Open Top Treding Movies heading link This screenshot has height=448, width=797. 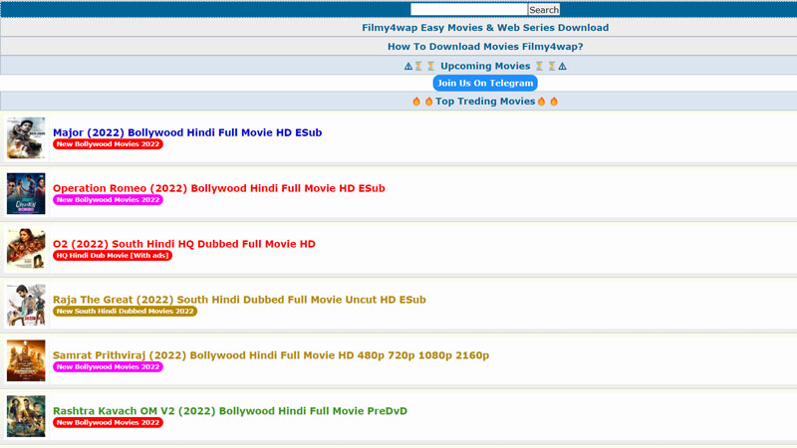click(x=485, y=102)
